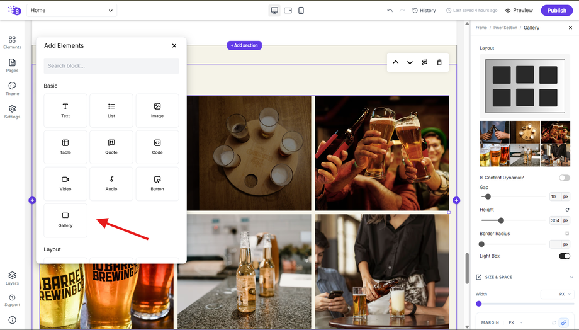
Task: Open Support from the sidebar
Action: pyautogui.click(x=12, y=300)
